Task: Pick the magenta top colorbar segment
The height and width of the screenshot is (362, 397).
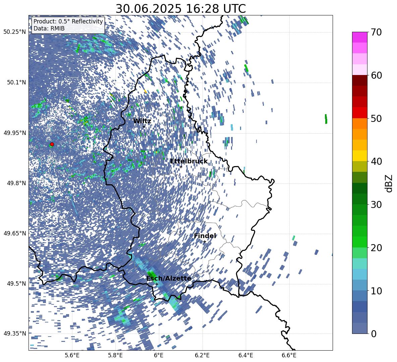Action: pos(359,37)
